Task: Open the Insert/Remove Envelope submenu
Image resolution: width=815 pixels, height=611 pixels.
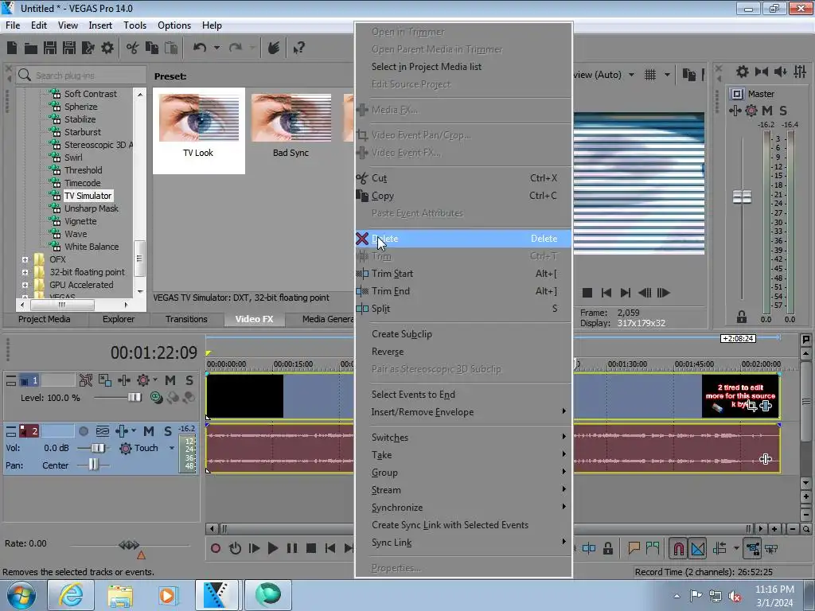Action: pos(463,412)
